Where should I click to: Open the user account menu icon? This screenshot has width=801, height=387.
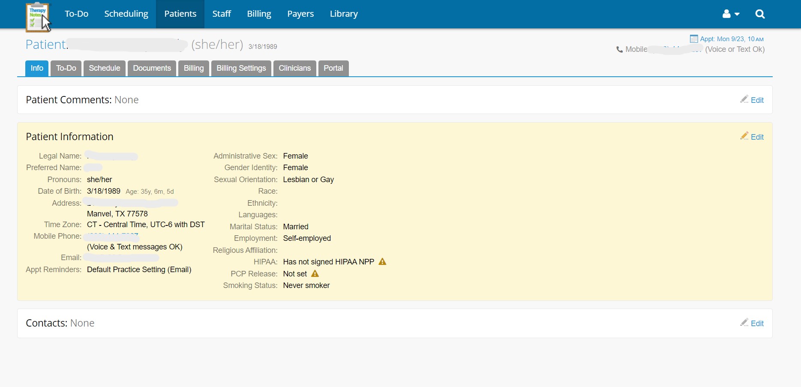tap(731, 14)
